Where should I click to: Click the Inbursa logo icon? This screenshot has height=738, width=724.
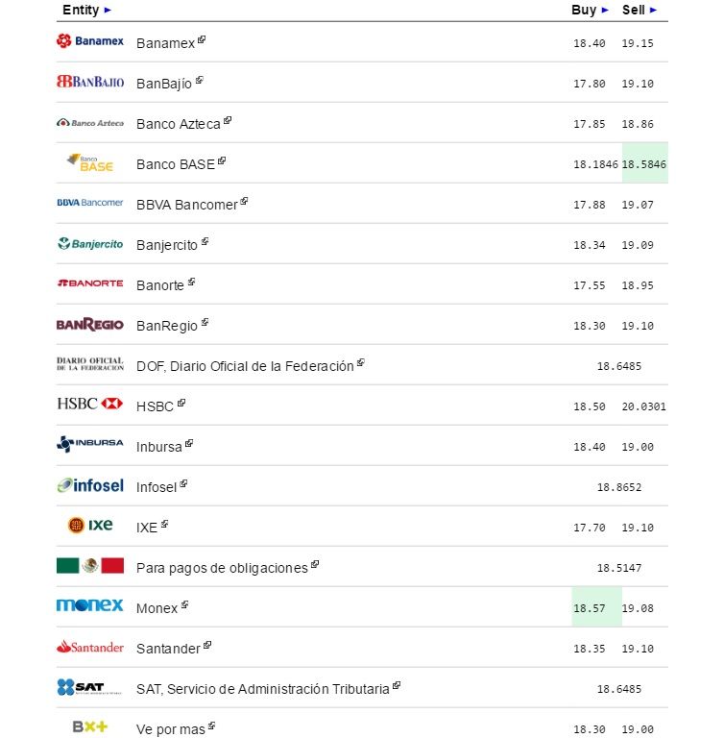coord(89,444)
